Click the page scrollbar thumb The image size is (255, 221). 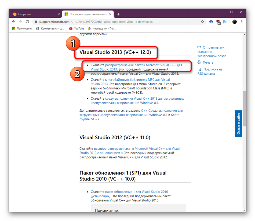click(244, 108)
